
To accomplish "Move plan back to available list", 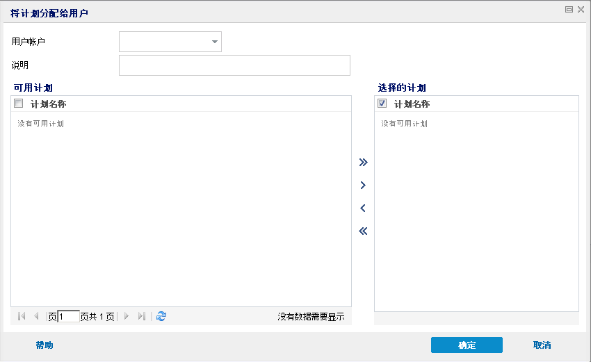I will pos(363,208).
